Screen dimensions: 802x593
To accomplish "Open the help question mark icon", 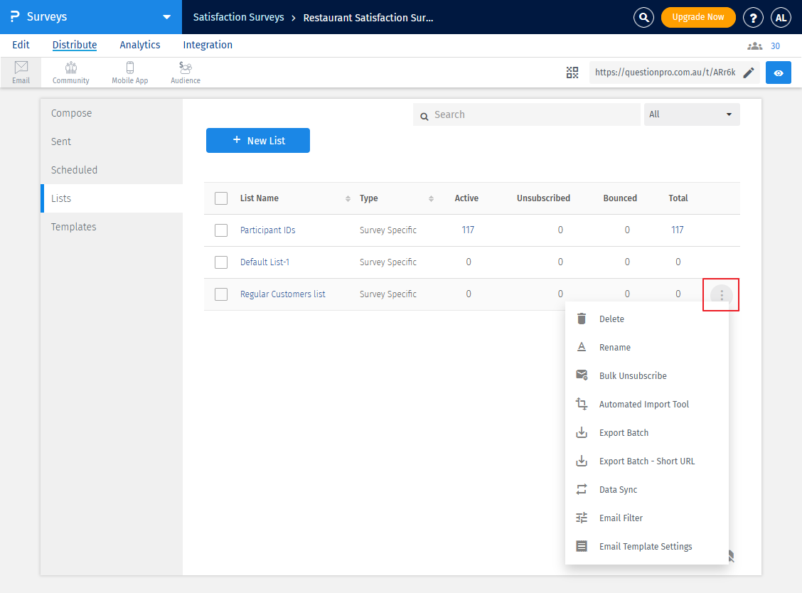I will (x=753, y=18).
